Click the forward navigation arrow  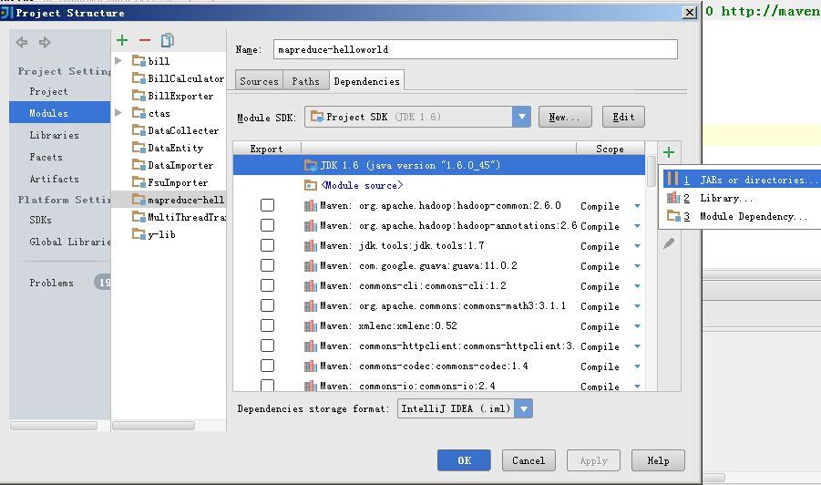point(45,43)
